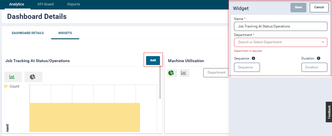Switch Machine Utilisation to green pie chart view
Screen dimensions: 332x136
click(171, 73)
